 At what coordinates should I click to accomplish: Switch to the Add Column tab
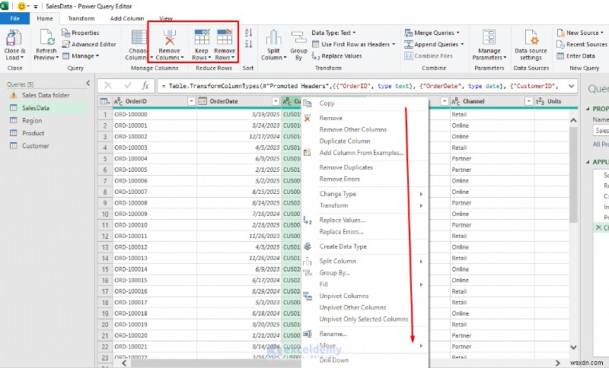pos(127,18)
